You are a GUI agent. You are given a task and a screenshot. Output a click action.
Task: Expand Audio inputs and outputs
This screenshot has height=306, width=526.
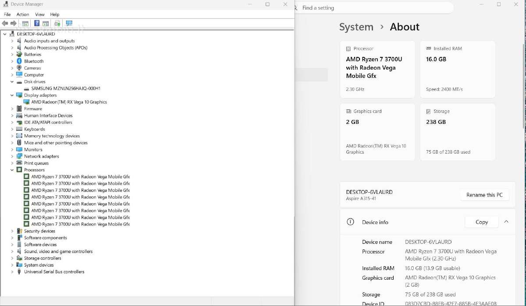12,41
